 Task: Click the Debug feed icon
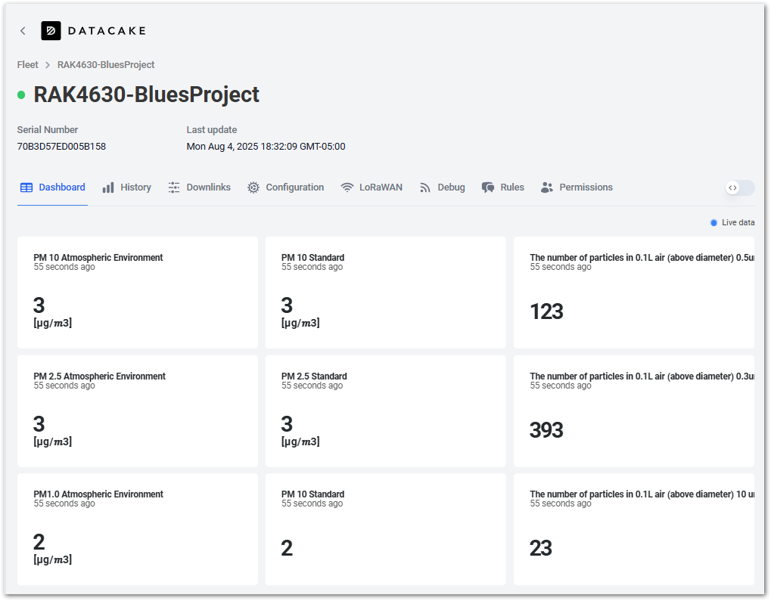point(426,187)
